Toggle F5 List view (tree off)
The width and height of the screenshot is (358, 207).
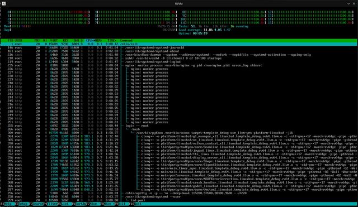point(64,204)
